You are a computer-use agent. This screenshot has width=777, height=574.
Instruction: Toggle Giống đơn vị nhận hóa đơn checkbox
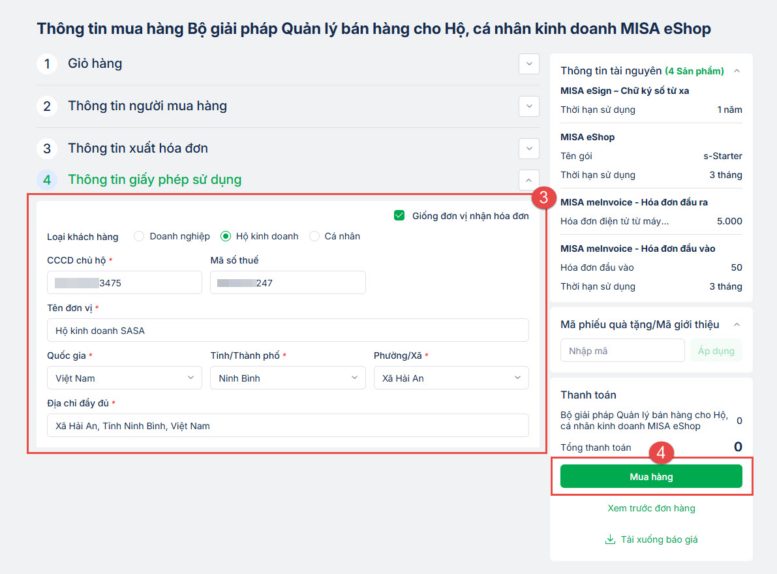[400, 215]
